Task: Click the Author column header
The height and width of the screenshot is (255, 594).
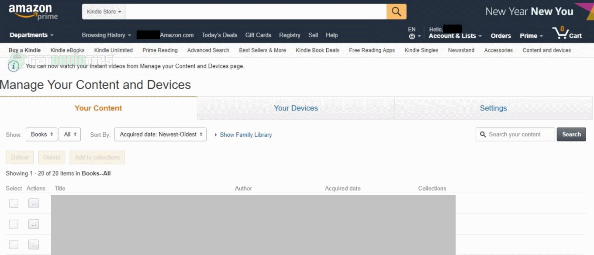Action: [x=243, y=189]
